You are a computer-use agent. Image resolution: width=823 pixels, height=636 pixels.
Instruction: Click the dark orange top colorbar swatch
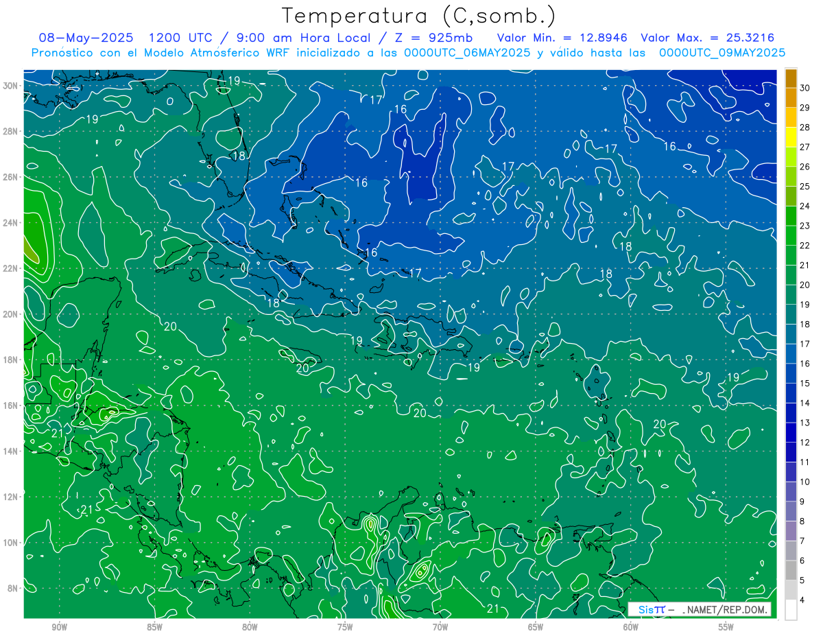coord(791,78)
